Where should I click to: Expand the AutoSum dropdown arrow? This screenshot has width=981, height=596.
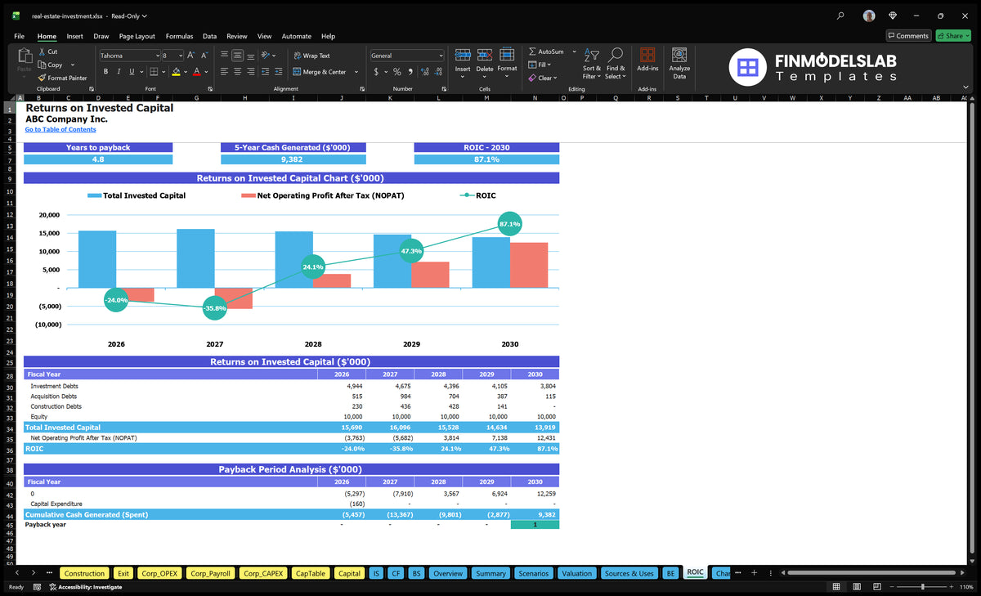pos(574,52)
